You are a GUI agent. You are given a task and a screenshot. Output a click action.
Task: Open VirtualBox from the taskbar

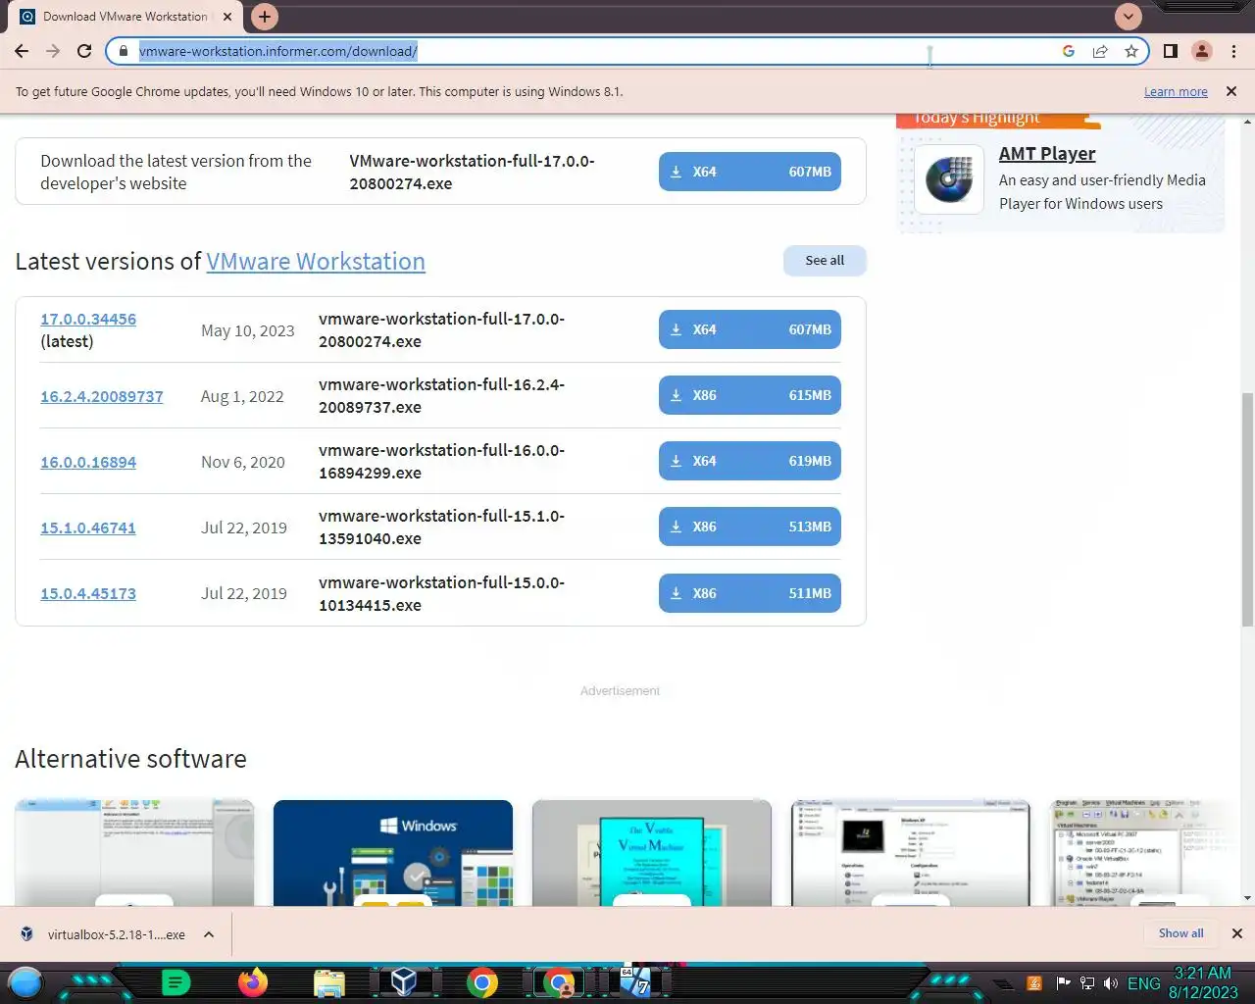pyautogui.click(x=404, y=982)
